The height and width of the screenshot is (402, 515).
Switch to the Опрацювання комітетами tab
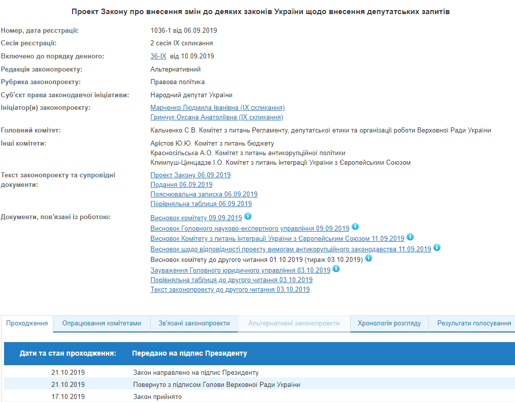click(x=101, y=324)
